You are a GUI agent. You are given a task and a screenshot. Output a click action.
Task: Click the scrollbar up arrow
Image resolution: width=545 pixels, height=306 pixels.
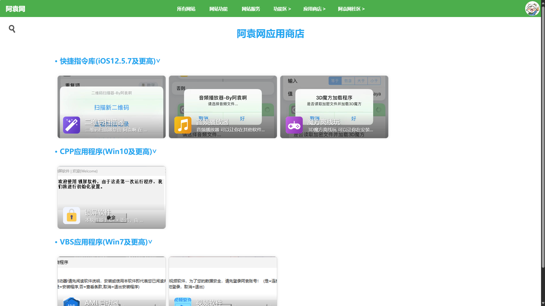pyautogui.click(x=543, y=3)
